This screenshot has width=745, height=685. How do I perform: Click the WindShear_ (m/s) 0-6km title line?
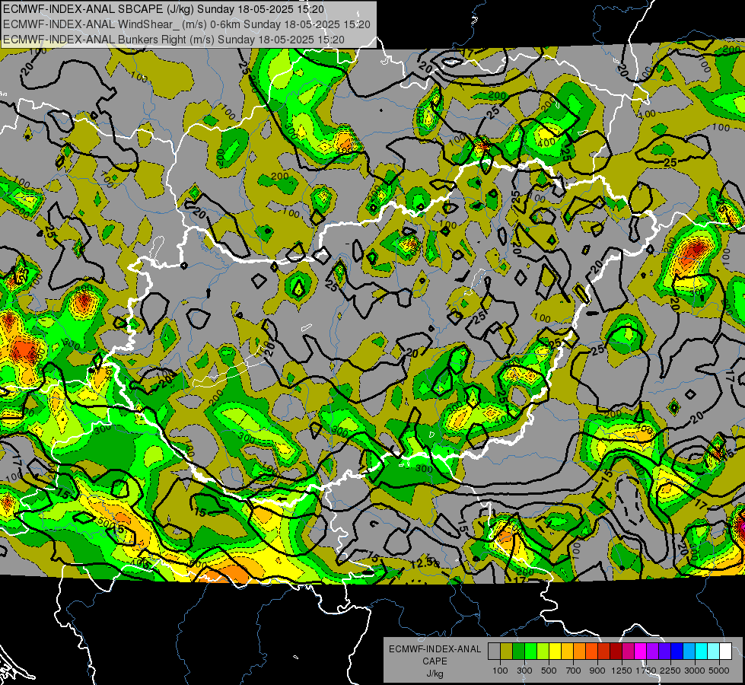pos(186,24)
